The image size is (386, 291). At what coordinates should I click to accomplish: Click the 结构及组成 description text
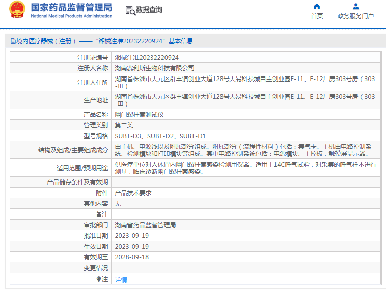[x=243, y=150]
